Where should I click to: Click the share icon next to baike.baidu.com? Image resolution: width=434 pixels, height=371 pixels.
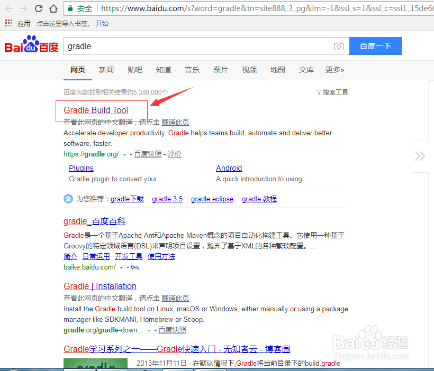134,267
